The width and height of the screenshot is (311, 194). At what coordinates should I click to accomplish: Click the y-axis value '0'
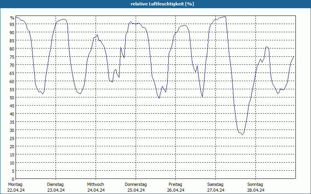(x=13, y=179)
